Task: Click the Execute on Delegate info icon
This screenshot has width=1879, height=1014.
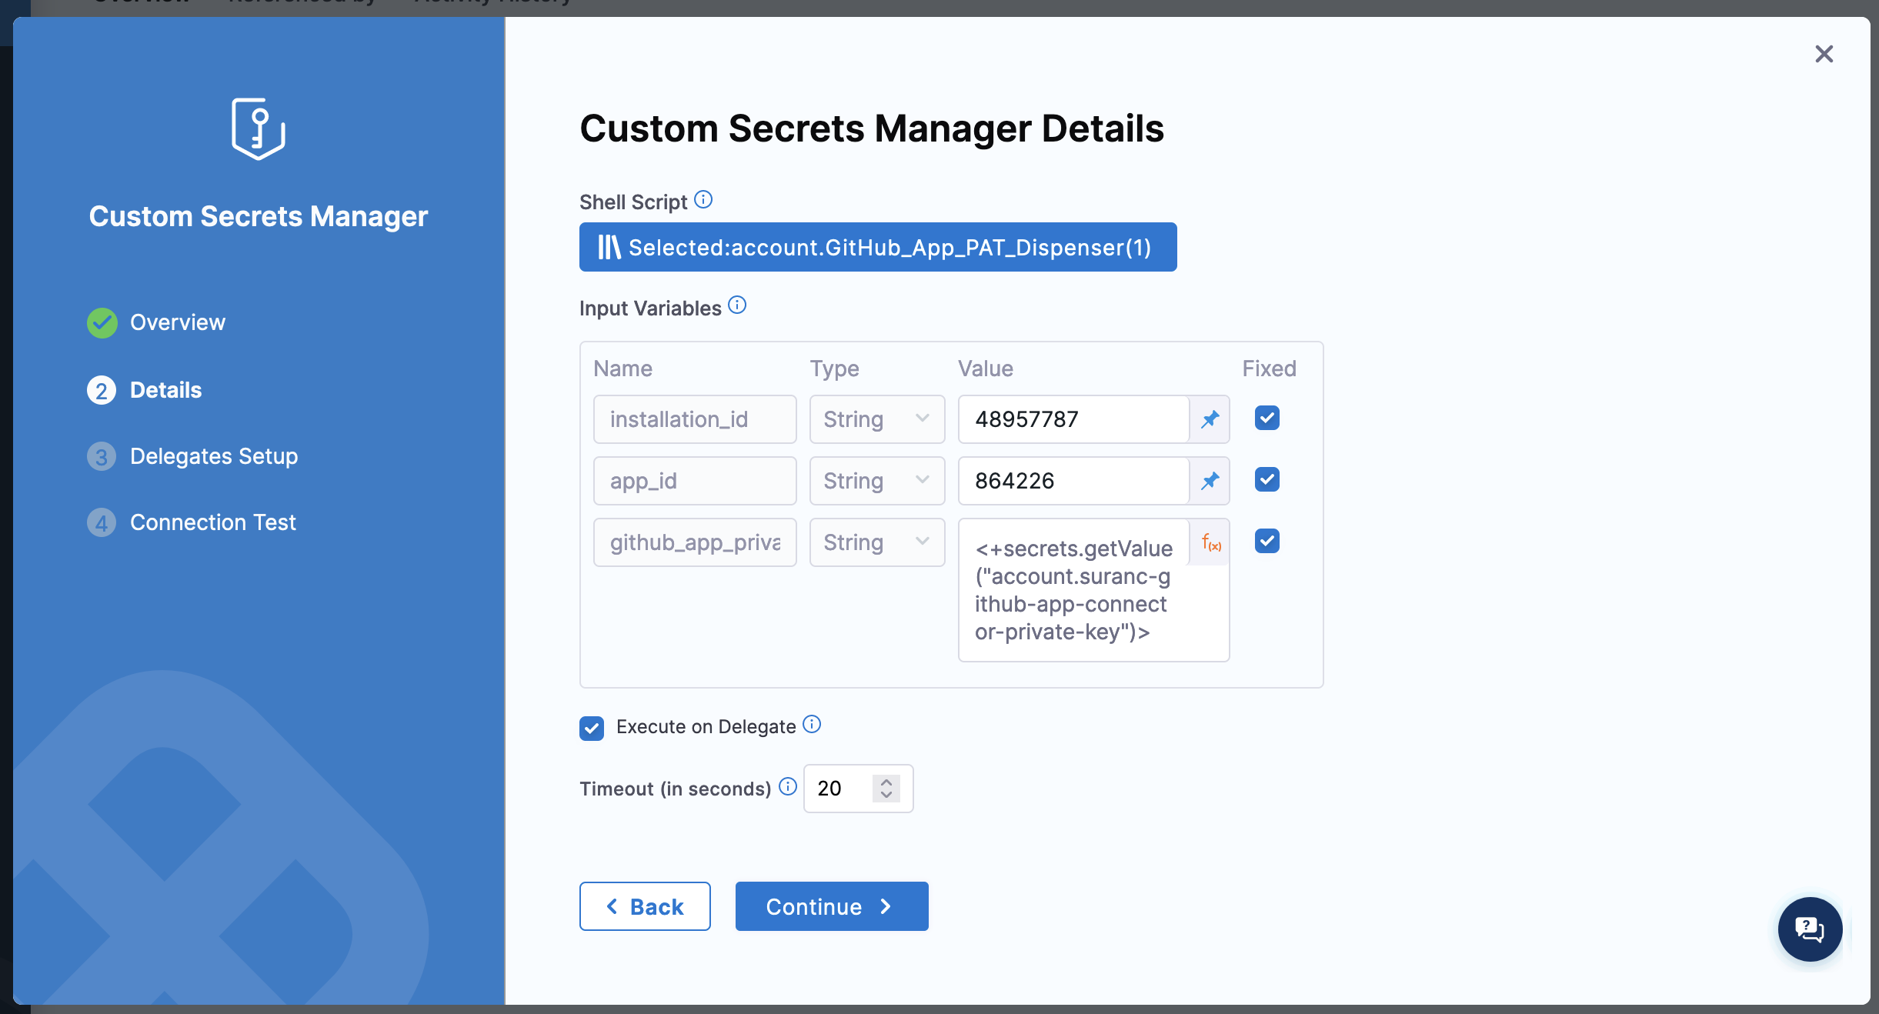Action: point(811,725)
